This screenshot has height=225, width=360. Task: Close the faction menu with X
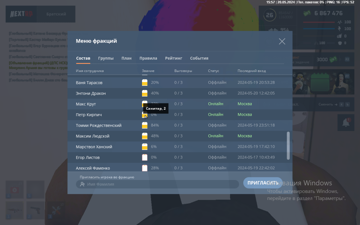282,41
